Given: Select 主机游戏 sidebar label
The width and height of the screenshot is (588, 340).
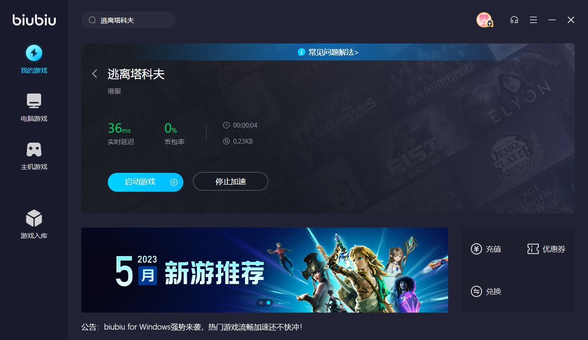Looking at the screenshot, I should [x=34, y=167].
